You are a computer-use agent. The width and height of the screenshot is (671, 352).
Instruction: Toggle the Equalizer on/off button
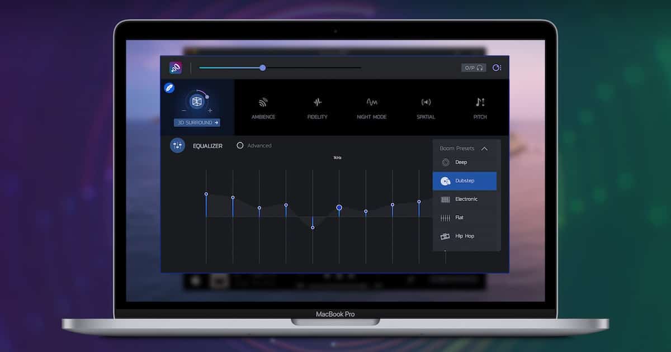177,145
